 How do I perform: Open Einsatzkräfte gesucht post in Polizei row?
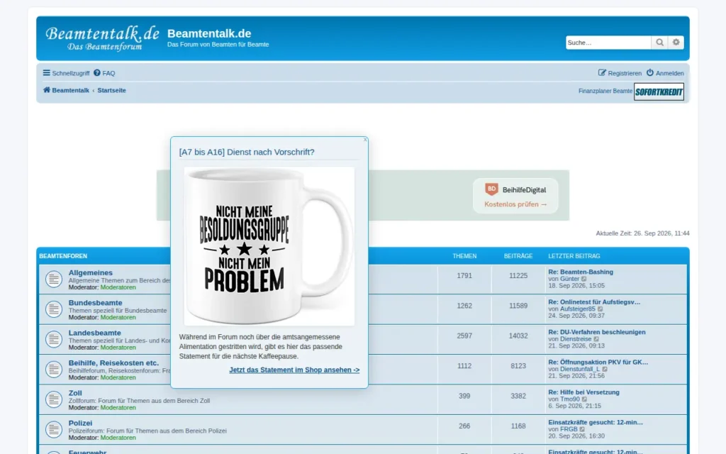tap(596, 423)
